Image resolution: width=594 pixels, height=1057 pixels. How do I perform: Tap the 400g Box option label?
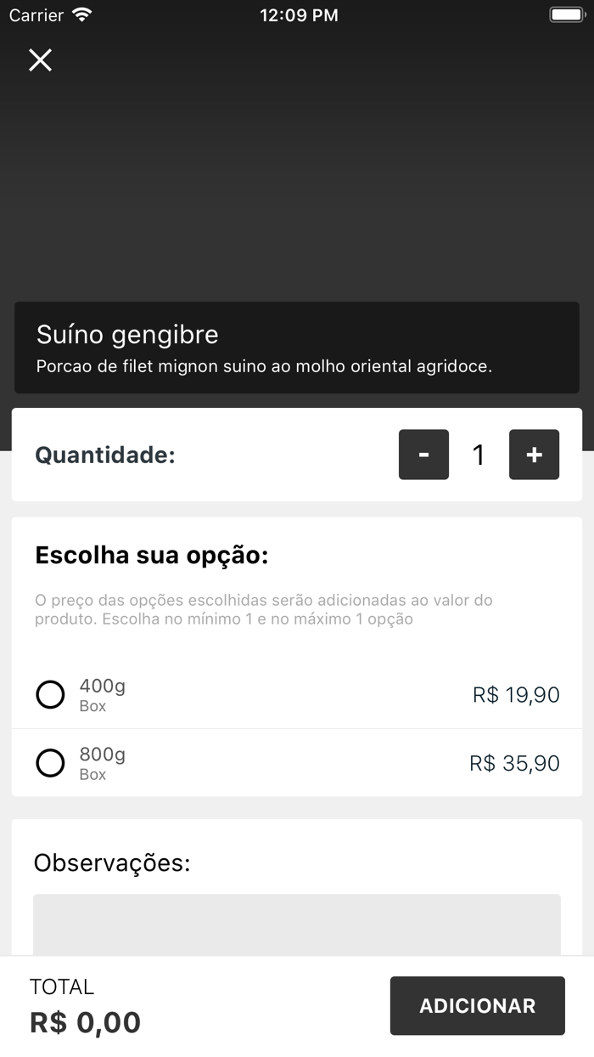click(x=102, y=694)
